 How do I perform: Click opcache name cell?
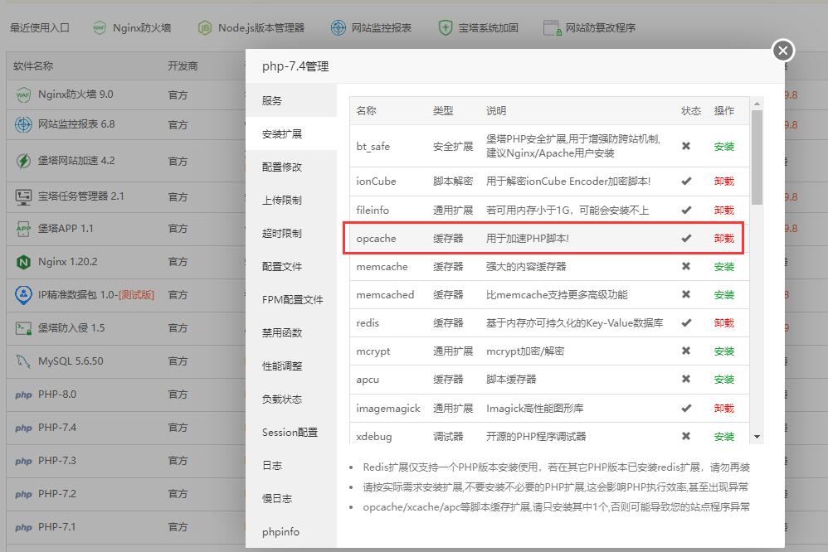click(376, 239)
